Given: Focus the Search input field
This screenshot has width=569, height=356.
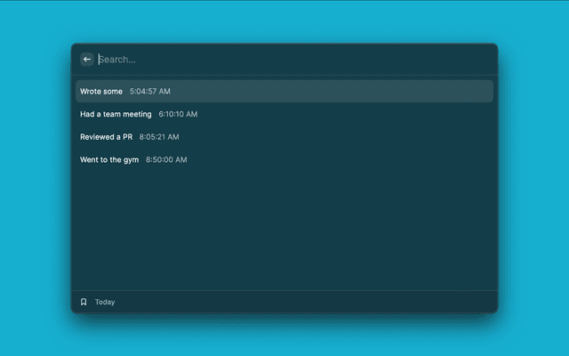Looking at the screenshot, I should [x=267, y=60].
